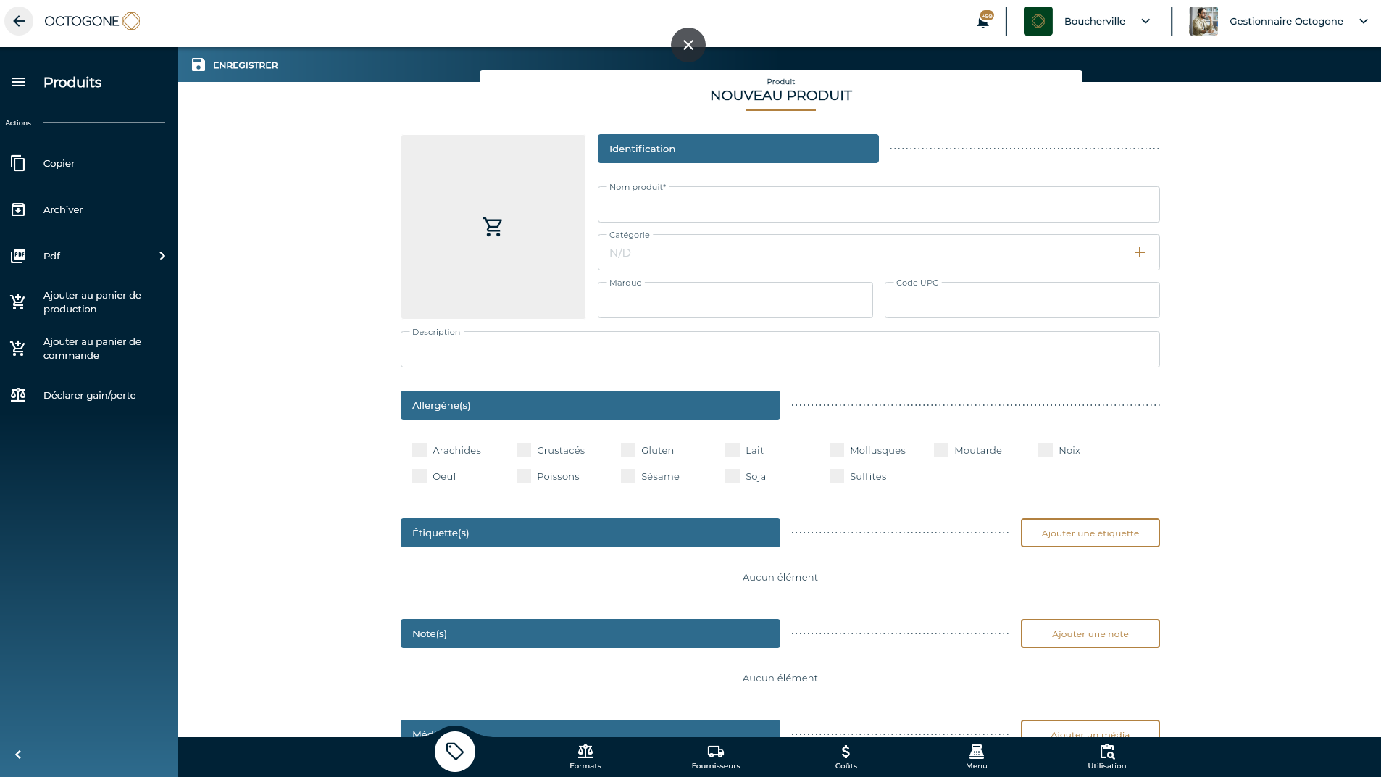Click the user avatar photo

click(1203, 21)
